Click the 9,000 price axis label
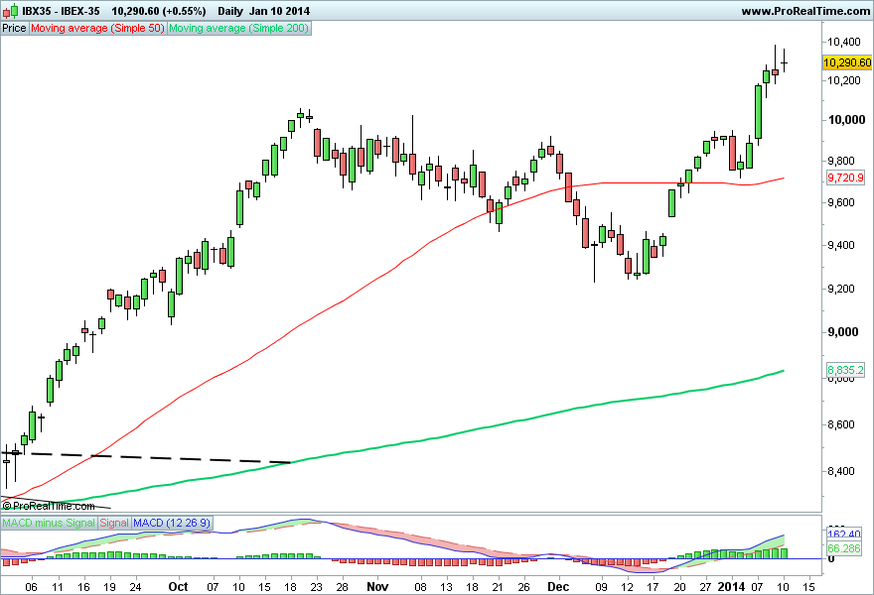 [844, 332]
